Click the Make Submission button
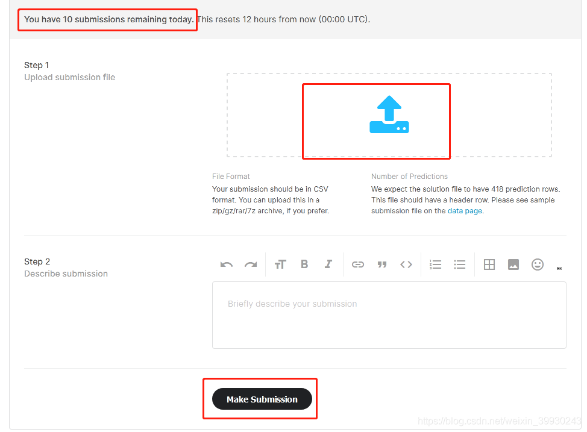The height and width of the screenshot is (432, 587). pyautogui.click(x=262, y=399)
